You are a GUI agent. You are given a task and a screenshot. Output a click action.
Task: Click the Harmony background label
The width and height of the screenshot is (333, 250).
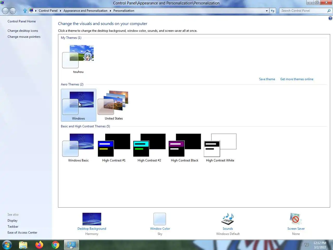92,234
